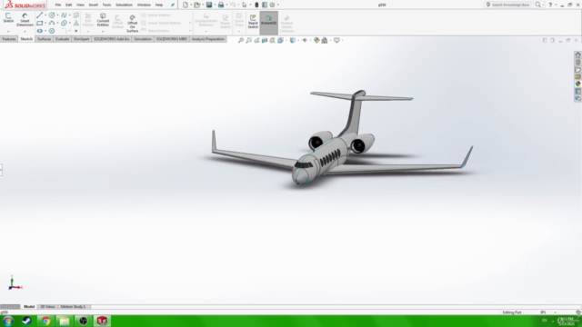582x327 pixels.
Task: Click the Edit Appearance icon
Action: (316, 40)
